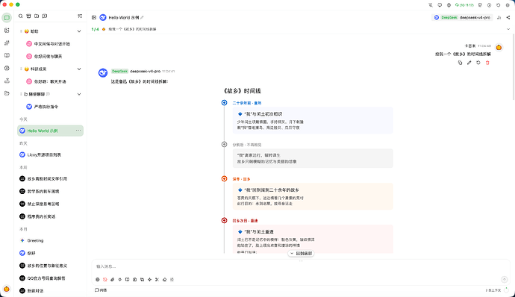Open the share icon in the chat header
This screenshot has width=515, height=297.
(508, 17)
